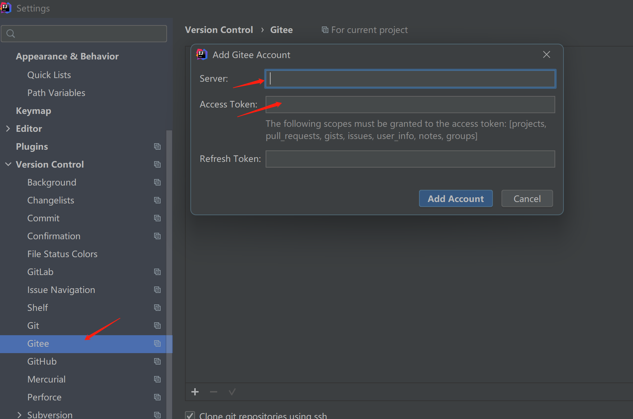Click the add account plus icon
The width and height of the screenshot is (633, 419).
[195, 392]
